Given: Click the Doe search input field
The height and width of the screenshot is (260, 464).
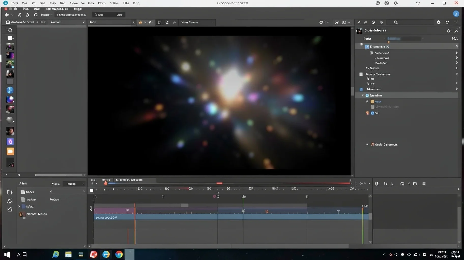Looking at the screenshot, I should (109, 15).
